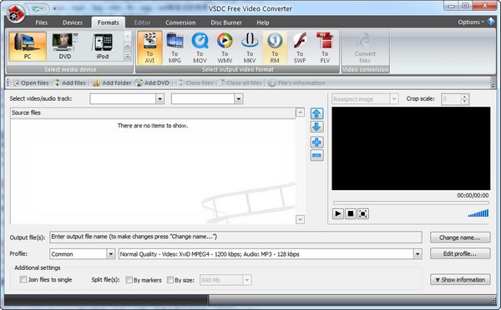The image size is (501, 310).
Task: Open first video/audio track dropdown
Action: point(159,99)
